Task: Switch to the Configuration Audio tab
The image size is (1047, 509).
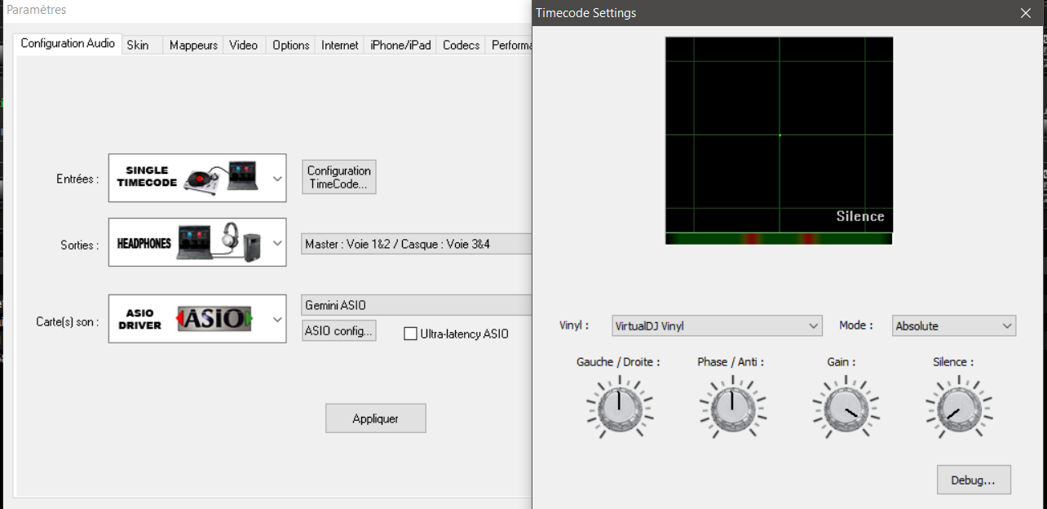Action: tap(68, 44)
